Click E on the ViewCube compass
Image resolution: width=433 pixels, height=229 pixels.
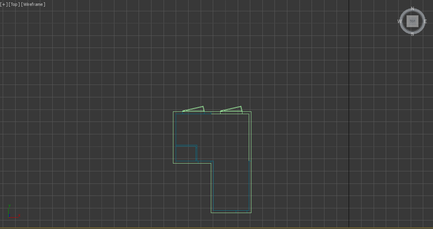pos(425,21)
